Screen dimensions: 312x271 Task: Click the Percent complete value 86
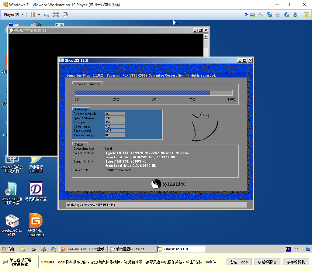tap(115, 114)
